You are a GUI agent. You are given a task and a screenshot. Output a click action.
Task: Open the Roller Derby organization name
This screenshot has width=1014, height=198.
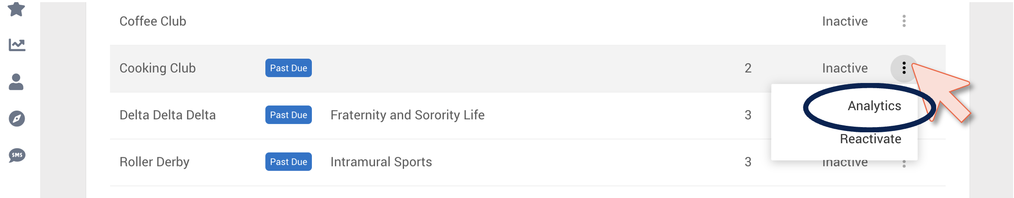pyautogui.click(x=154, y=162)
